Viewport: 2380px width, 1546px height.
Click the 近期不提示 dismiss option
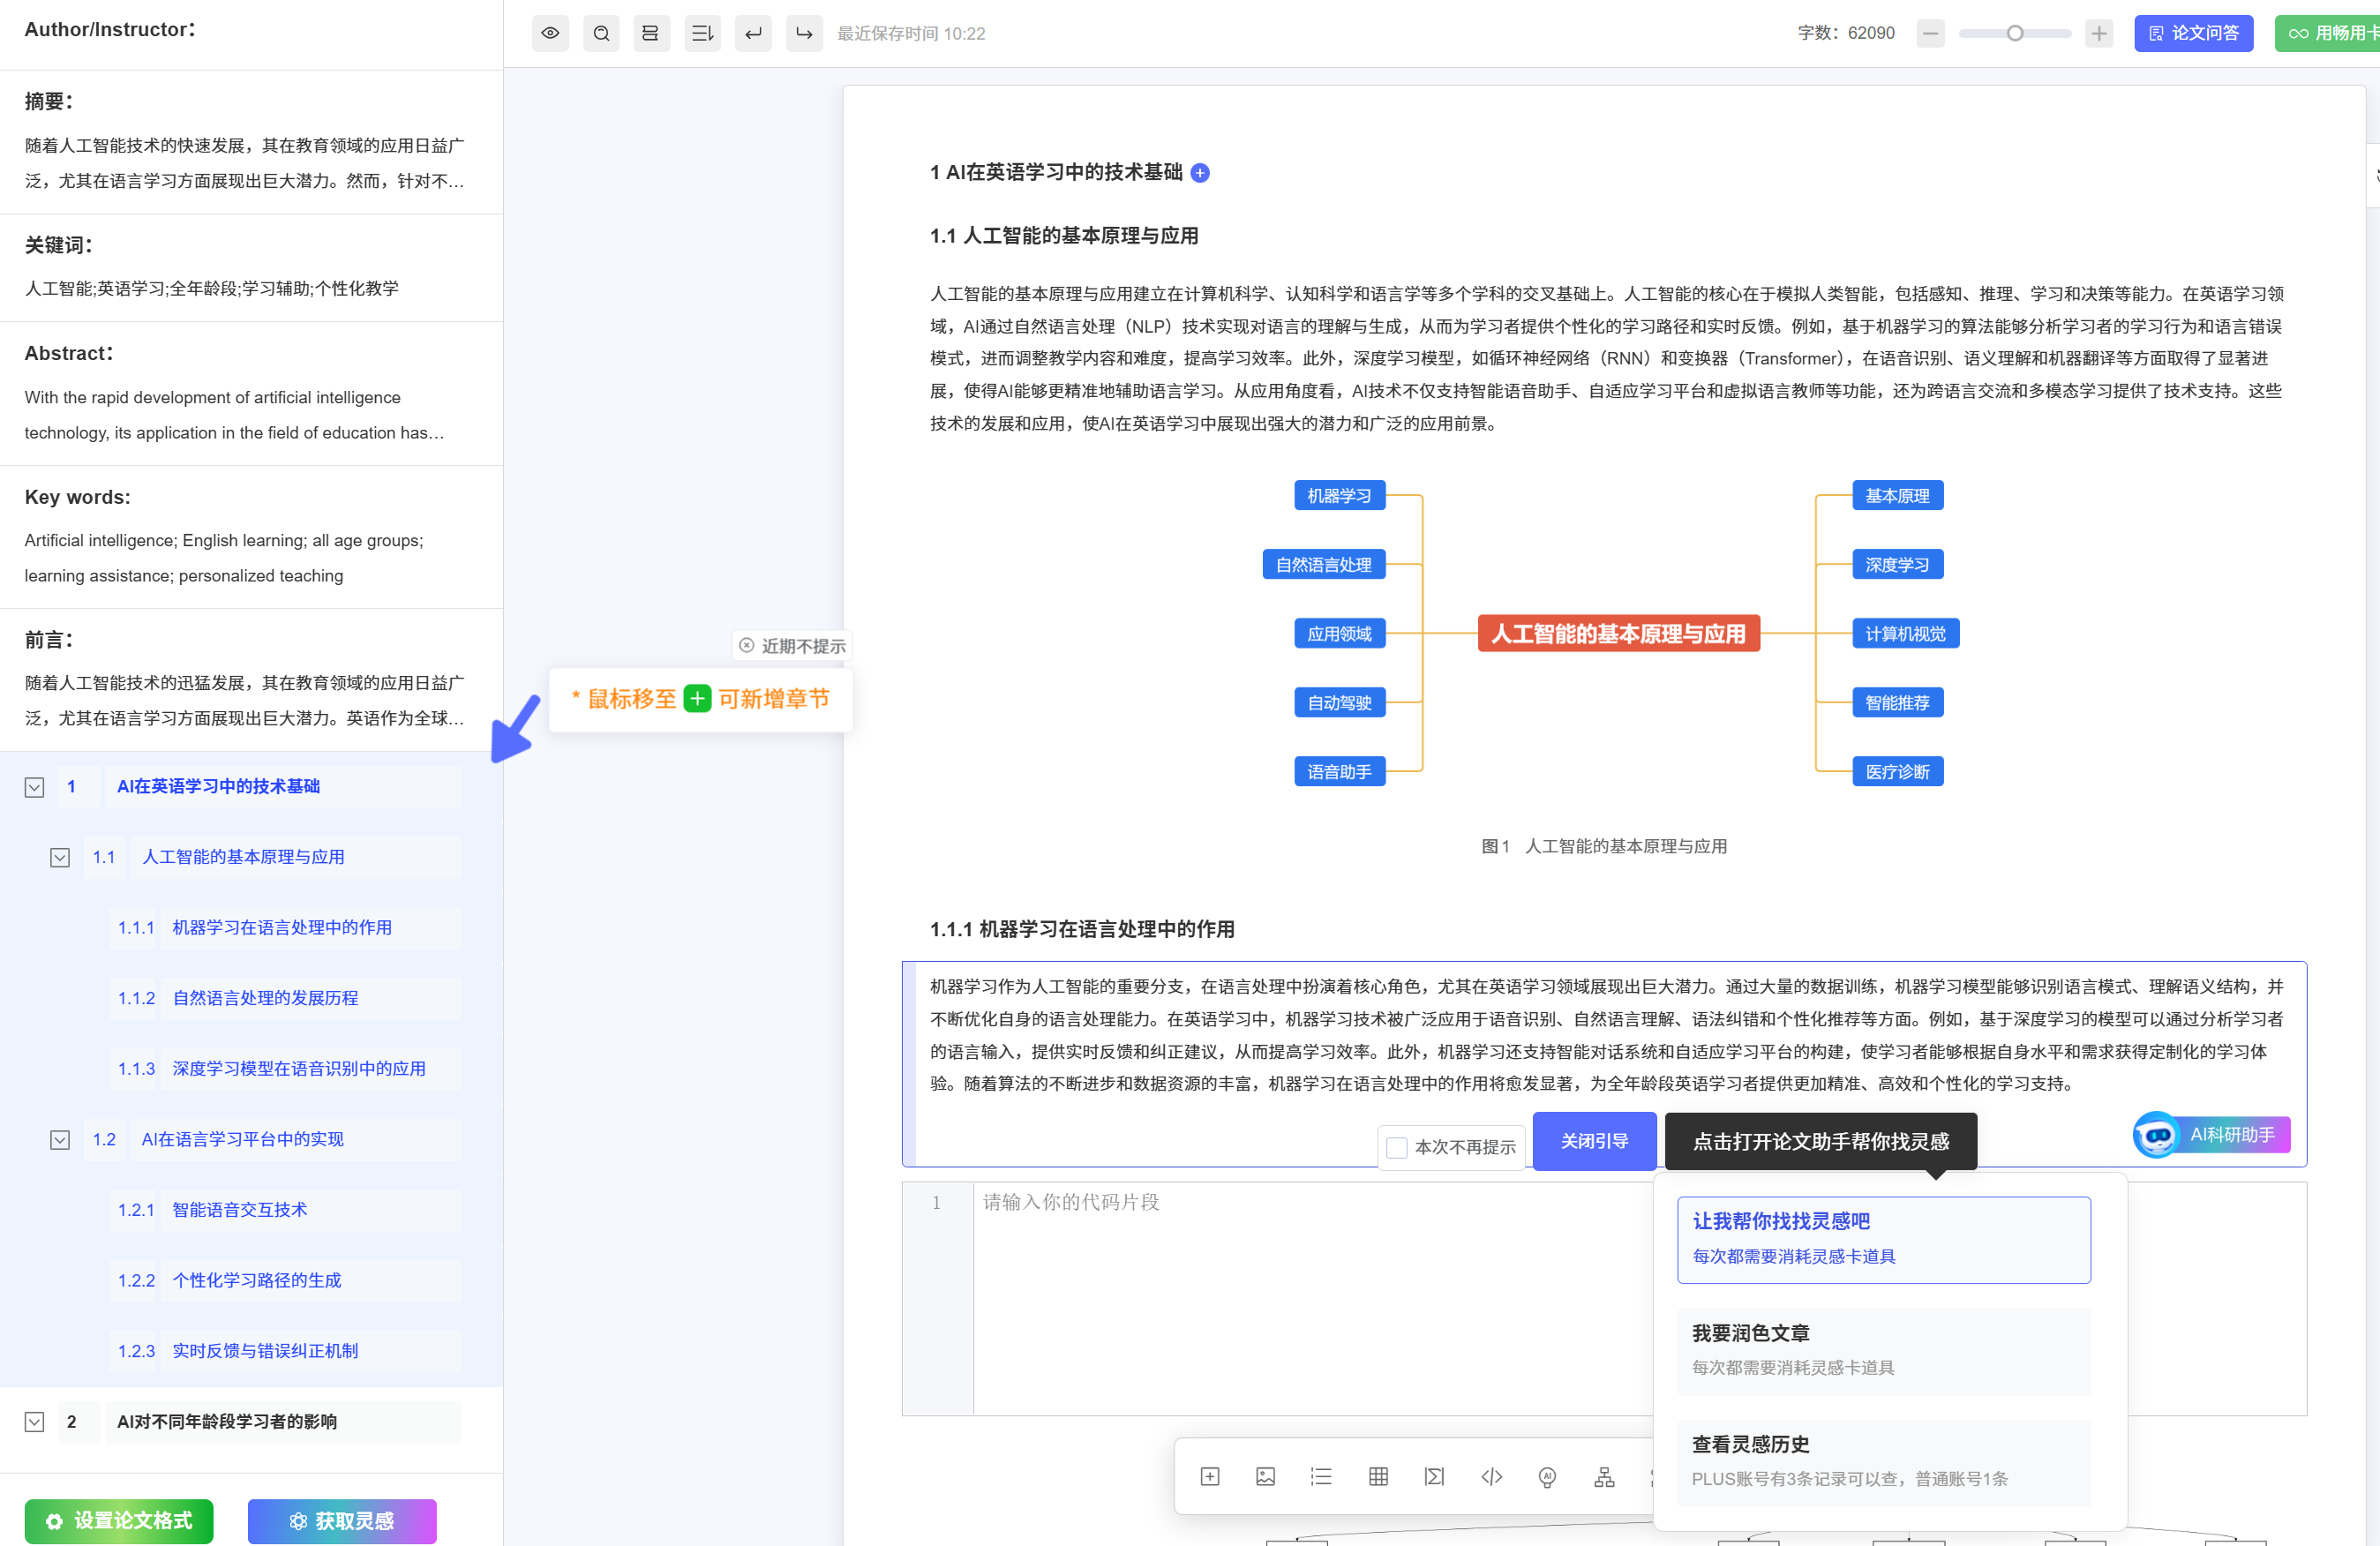pyautogui.click(x=792, y=646)
